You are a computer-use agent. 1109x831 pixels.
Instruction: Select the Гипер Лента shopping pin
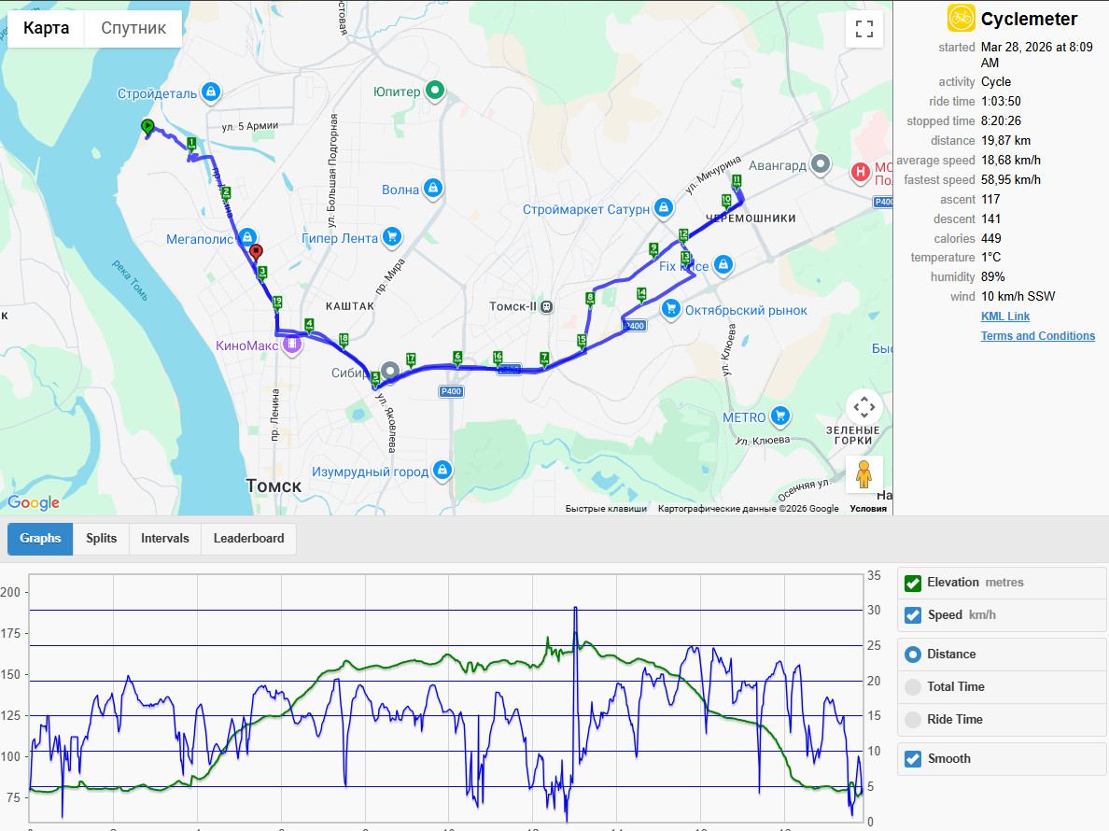pos(392,237)
